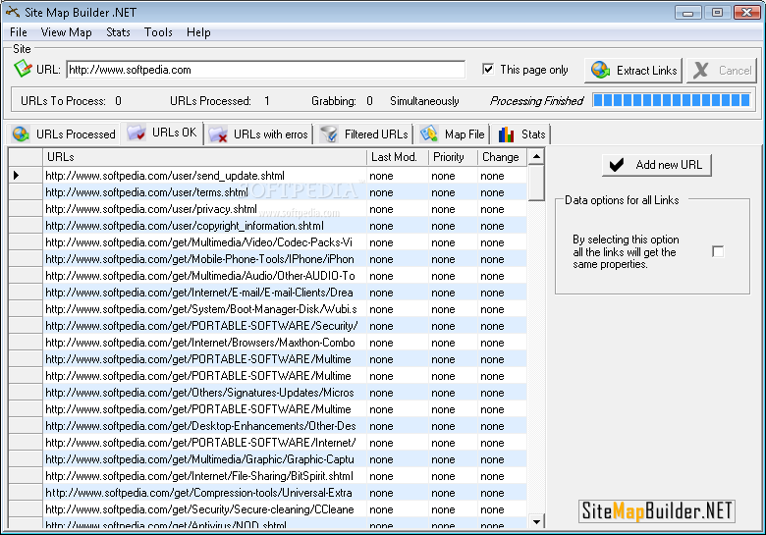Select the Secure-cleaning/CCleane URL row
This screenshot has height=535, width=766.
coord(285,509)
